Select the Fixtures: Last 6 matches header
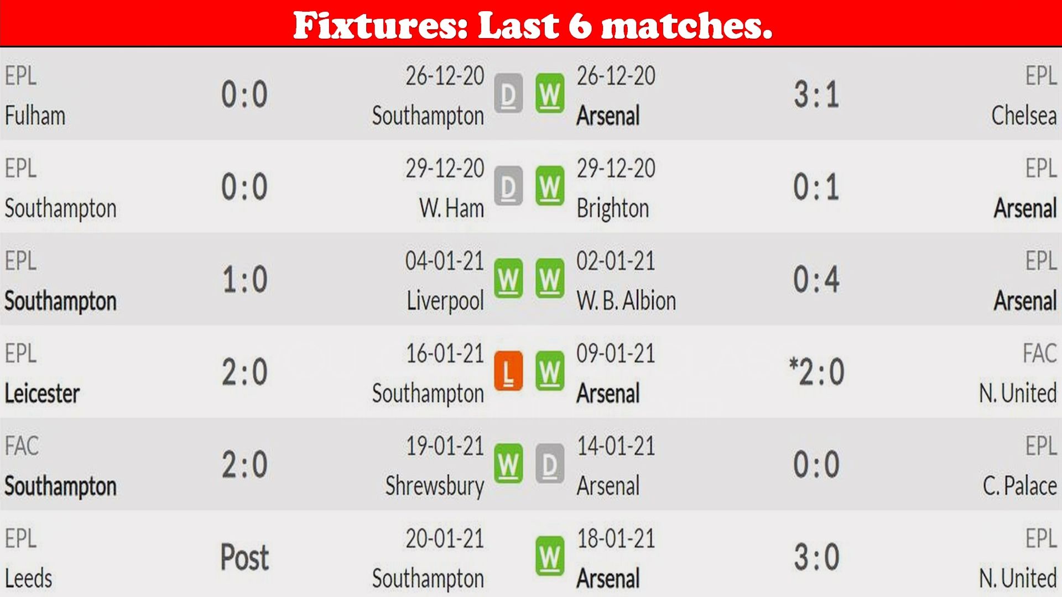The image size is (1062, 597). coord(532,25)
